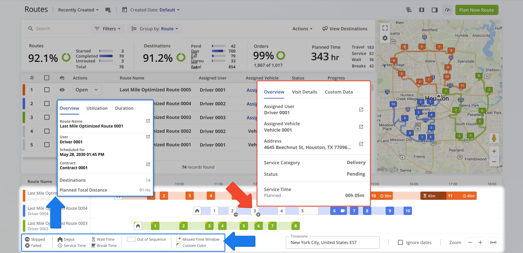Click the Plan New Route button
Screen dimensions: 523x253
[476, 10]
